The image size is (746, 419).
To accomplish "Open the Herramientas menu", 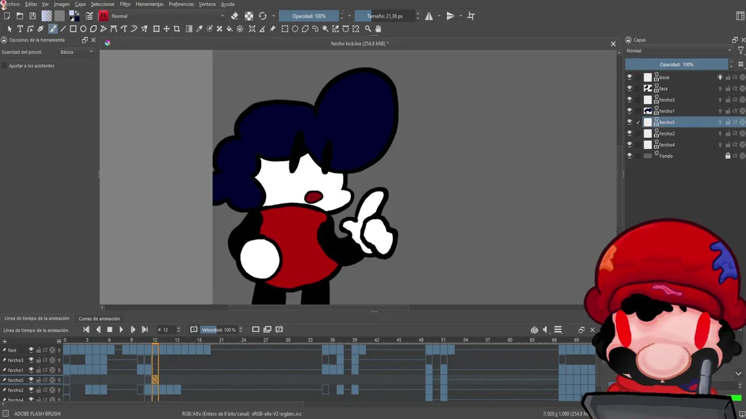I will tap(150, 4).
